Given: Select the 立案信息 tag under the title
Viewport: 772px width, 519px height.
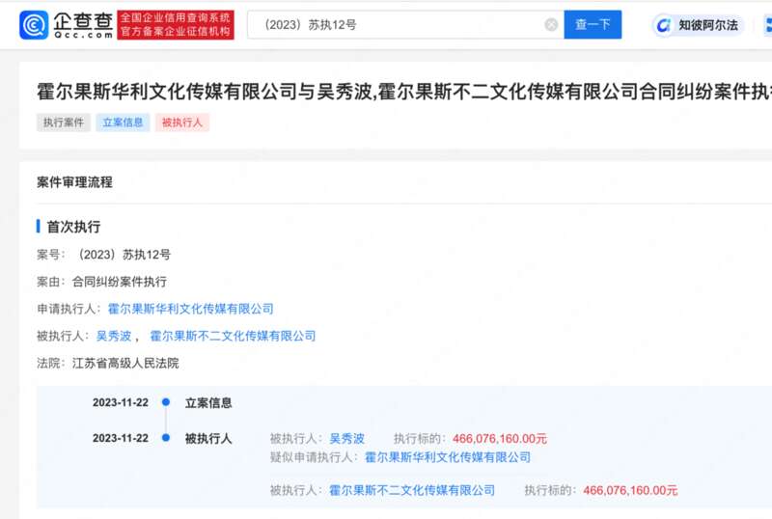Looking at the screenshot, I should [123, 123].
